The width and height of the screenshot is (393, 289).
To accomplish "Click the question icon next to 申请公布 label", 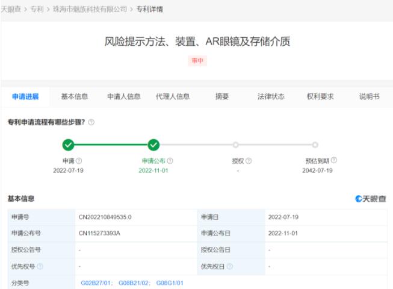I will (170, 161).
